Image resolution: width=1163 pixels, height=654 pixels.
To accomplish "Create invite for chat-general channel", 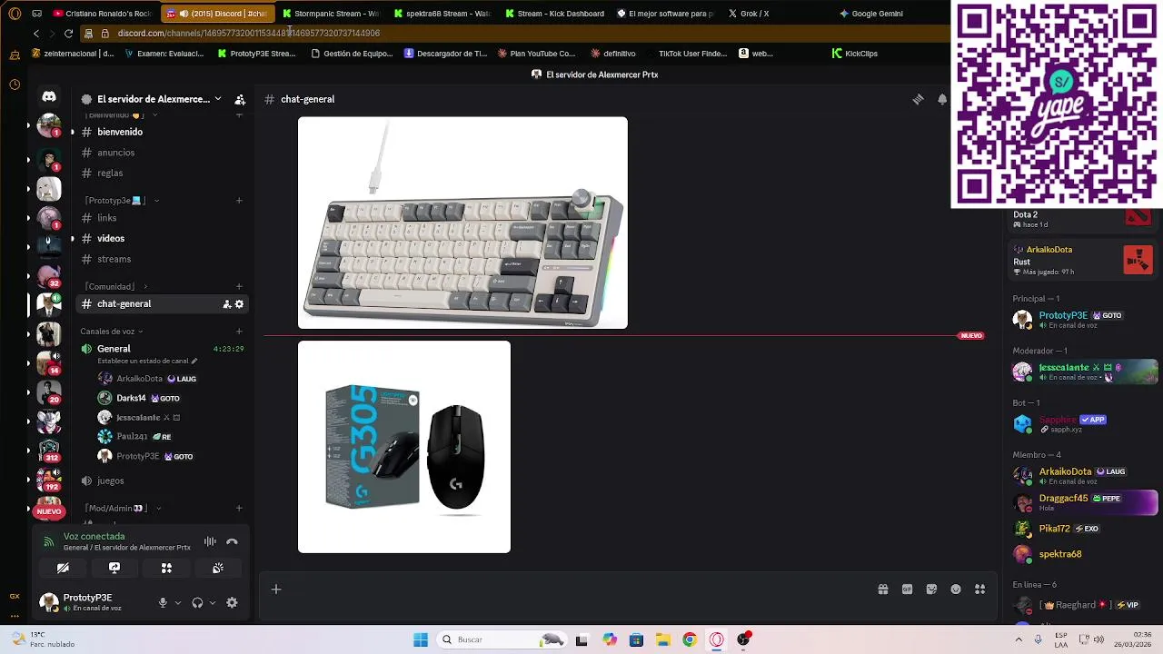I will (226, 304).
